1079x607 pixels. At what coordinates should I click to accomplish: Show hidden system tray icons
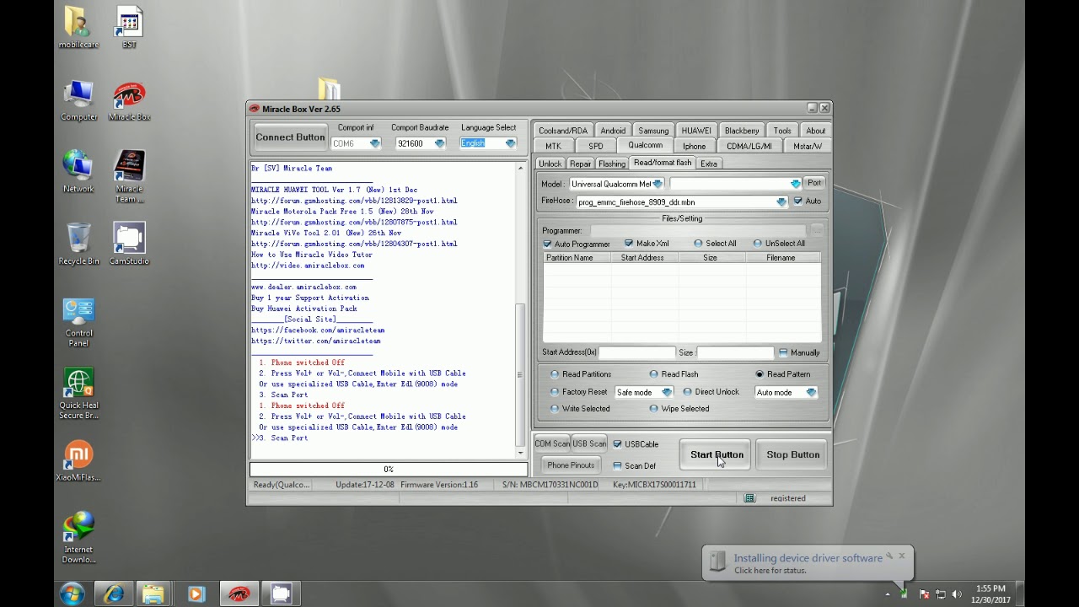click(x=888, y=594)
